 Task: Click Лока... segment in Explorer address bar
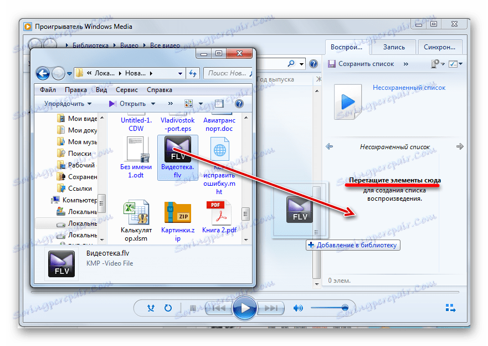(x=105, y=74)
